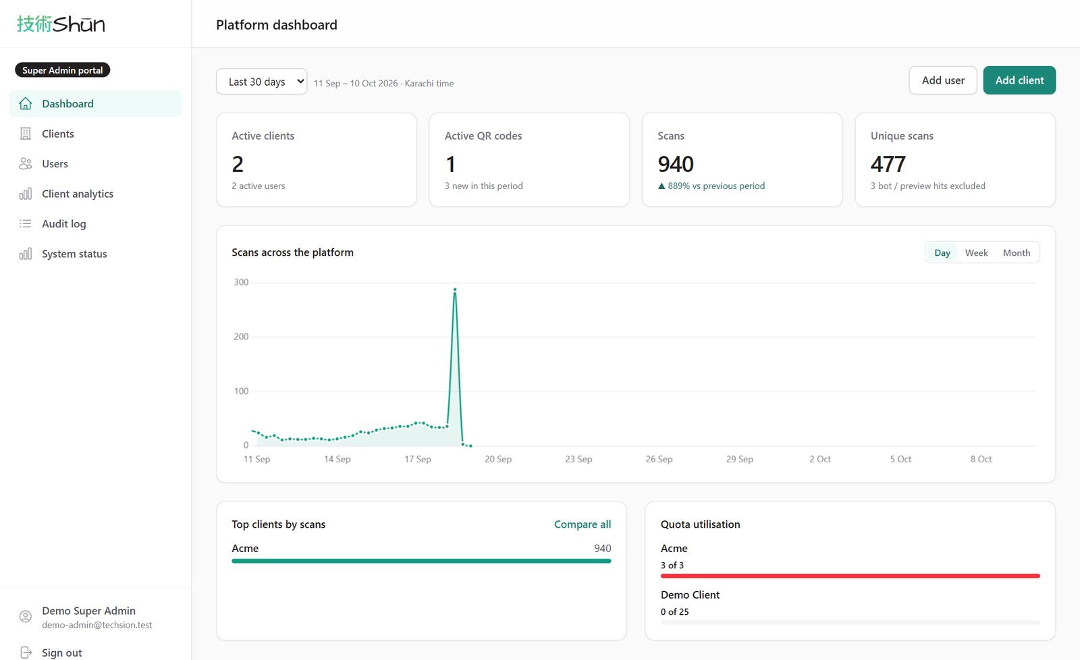The height and width of the screenshot is (660, 1080).
Task: Click the Client analytics bar chart icon
Action: 26,194
